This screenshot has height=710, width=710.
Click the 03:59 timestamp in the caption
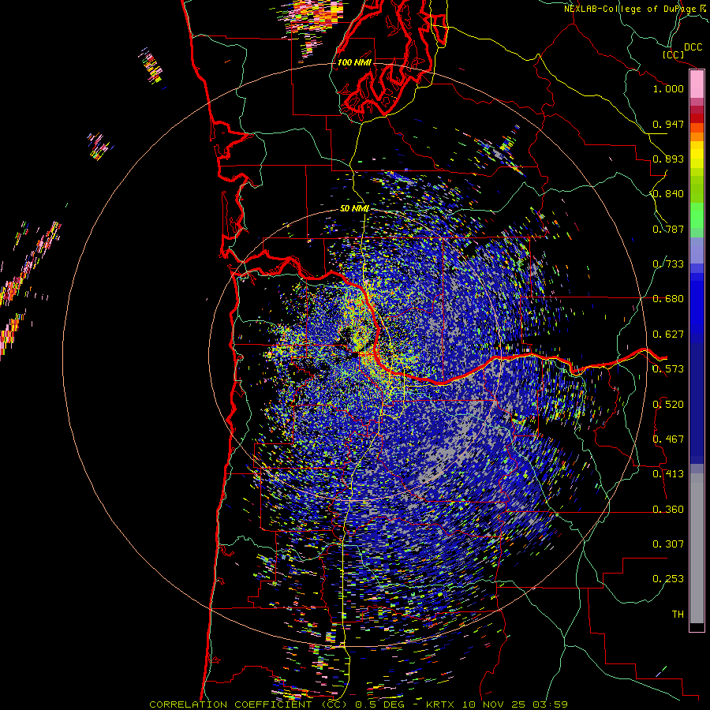click(x=551, y=704)
